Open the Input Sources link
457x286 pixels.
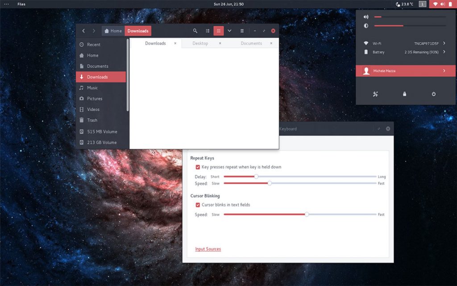(x=208, y=249)
